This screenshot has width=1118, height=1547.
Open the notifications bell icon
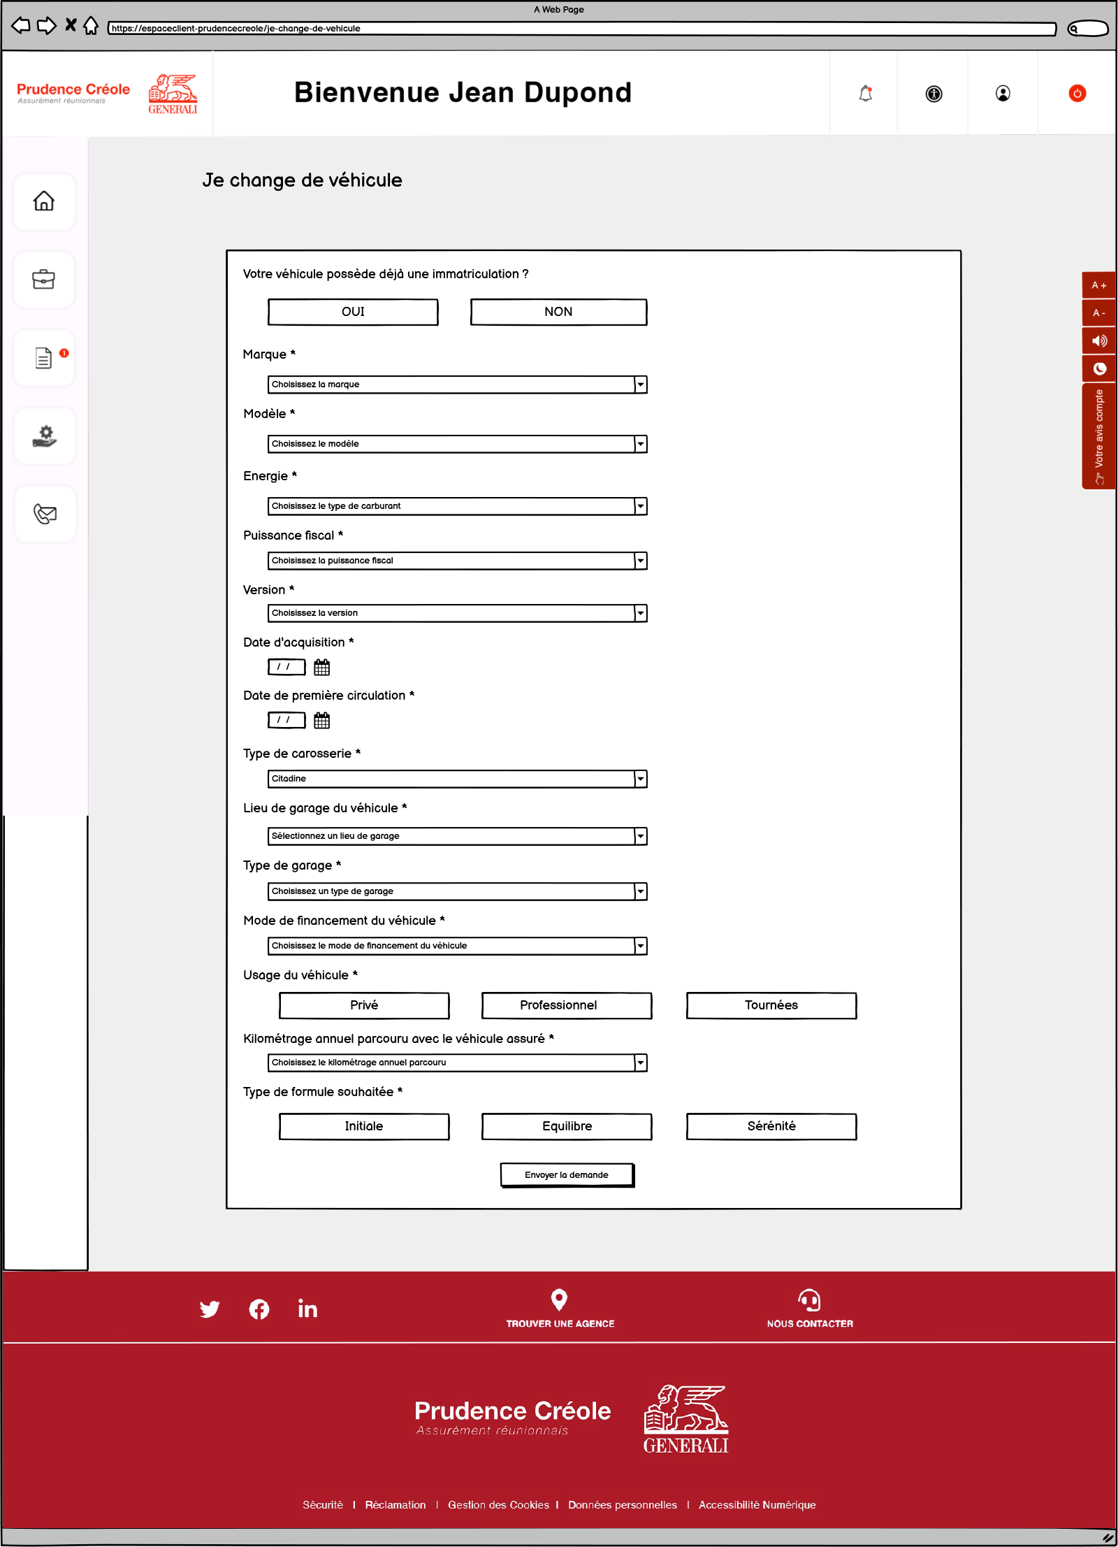(865, 94)
